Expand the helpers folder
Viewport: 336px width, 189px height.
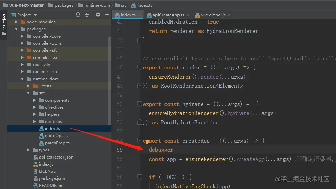tap(34, 114)
